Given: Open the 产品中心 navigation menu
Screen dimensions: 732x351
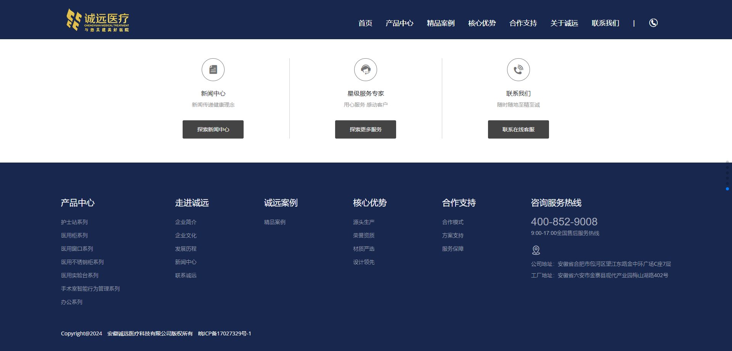Looking at the screenshot, I should (x=399, y=23).
